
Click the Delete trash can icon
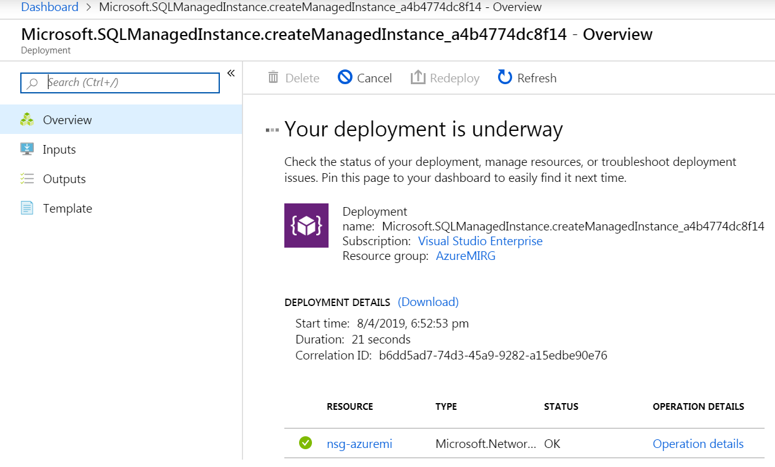(273, 78)
